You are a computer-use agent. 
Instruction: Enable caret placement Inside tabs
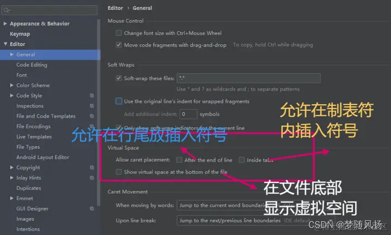[x=242, y=160]
